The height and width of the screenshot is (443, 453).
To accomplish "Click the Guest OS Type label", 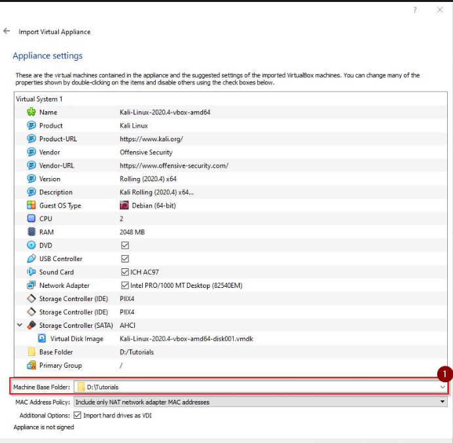I will point(60,205).
